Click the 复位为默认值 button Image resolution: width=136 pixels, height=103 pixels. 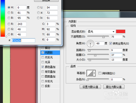pyautogui.click(x=114, y=87)
